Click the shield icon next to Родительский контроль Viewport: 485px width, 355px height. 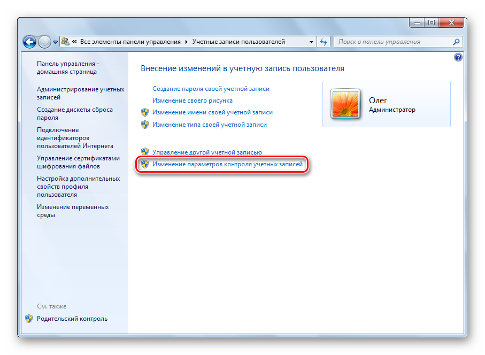29,319
